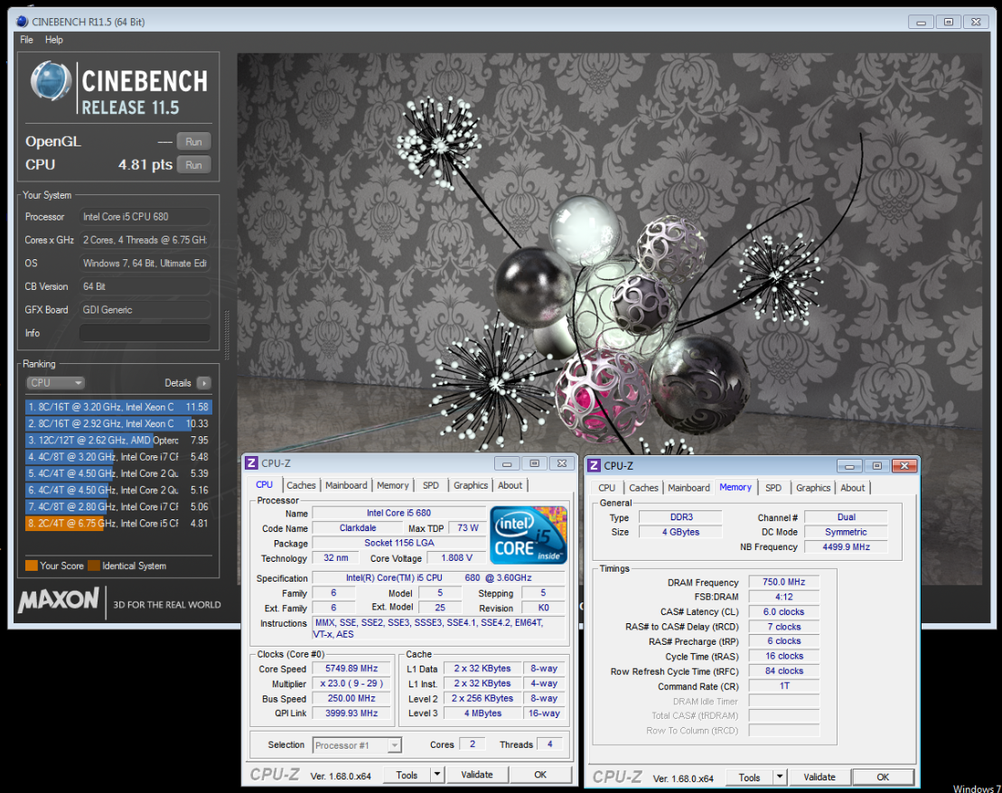Click the left CPU-Z window title icon
The height and width of the screenshot is (793, 1002).
[252, 463]
